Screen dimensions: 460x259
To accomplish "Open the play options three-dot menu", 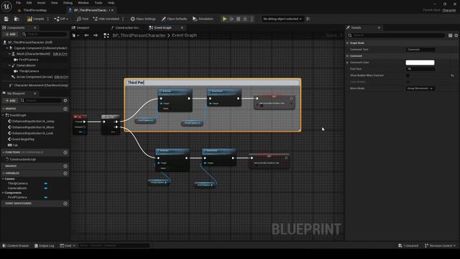I will click(x=252, y=19).
